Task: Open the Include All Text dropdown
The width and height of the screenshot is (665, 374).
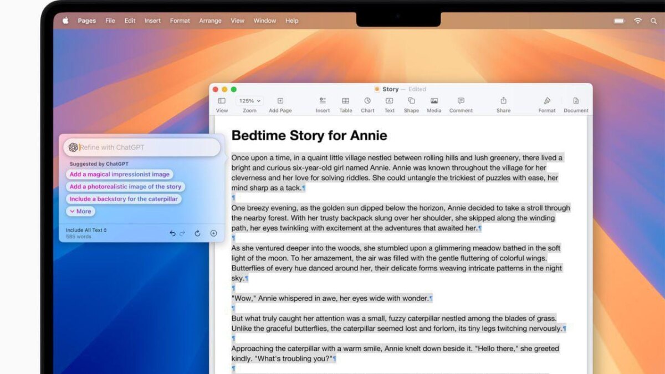Action: pos(86,230)
